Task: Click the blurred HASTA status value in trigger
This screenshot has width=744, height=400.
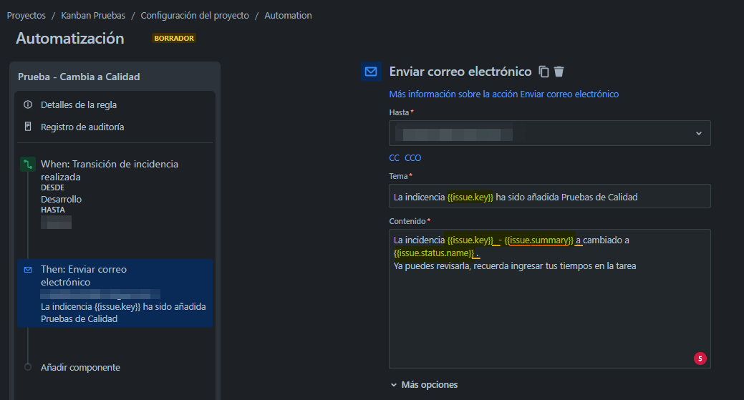Action: point(56,223)
